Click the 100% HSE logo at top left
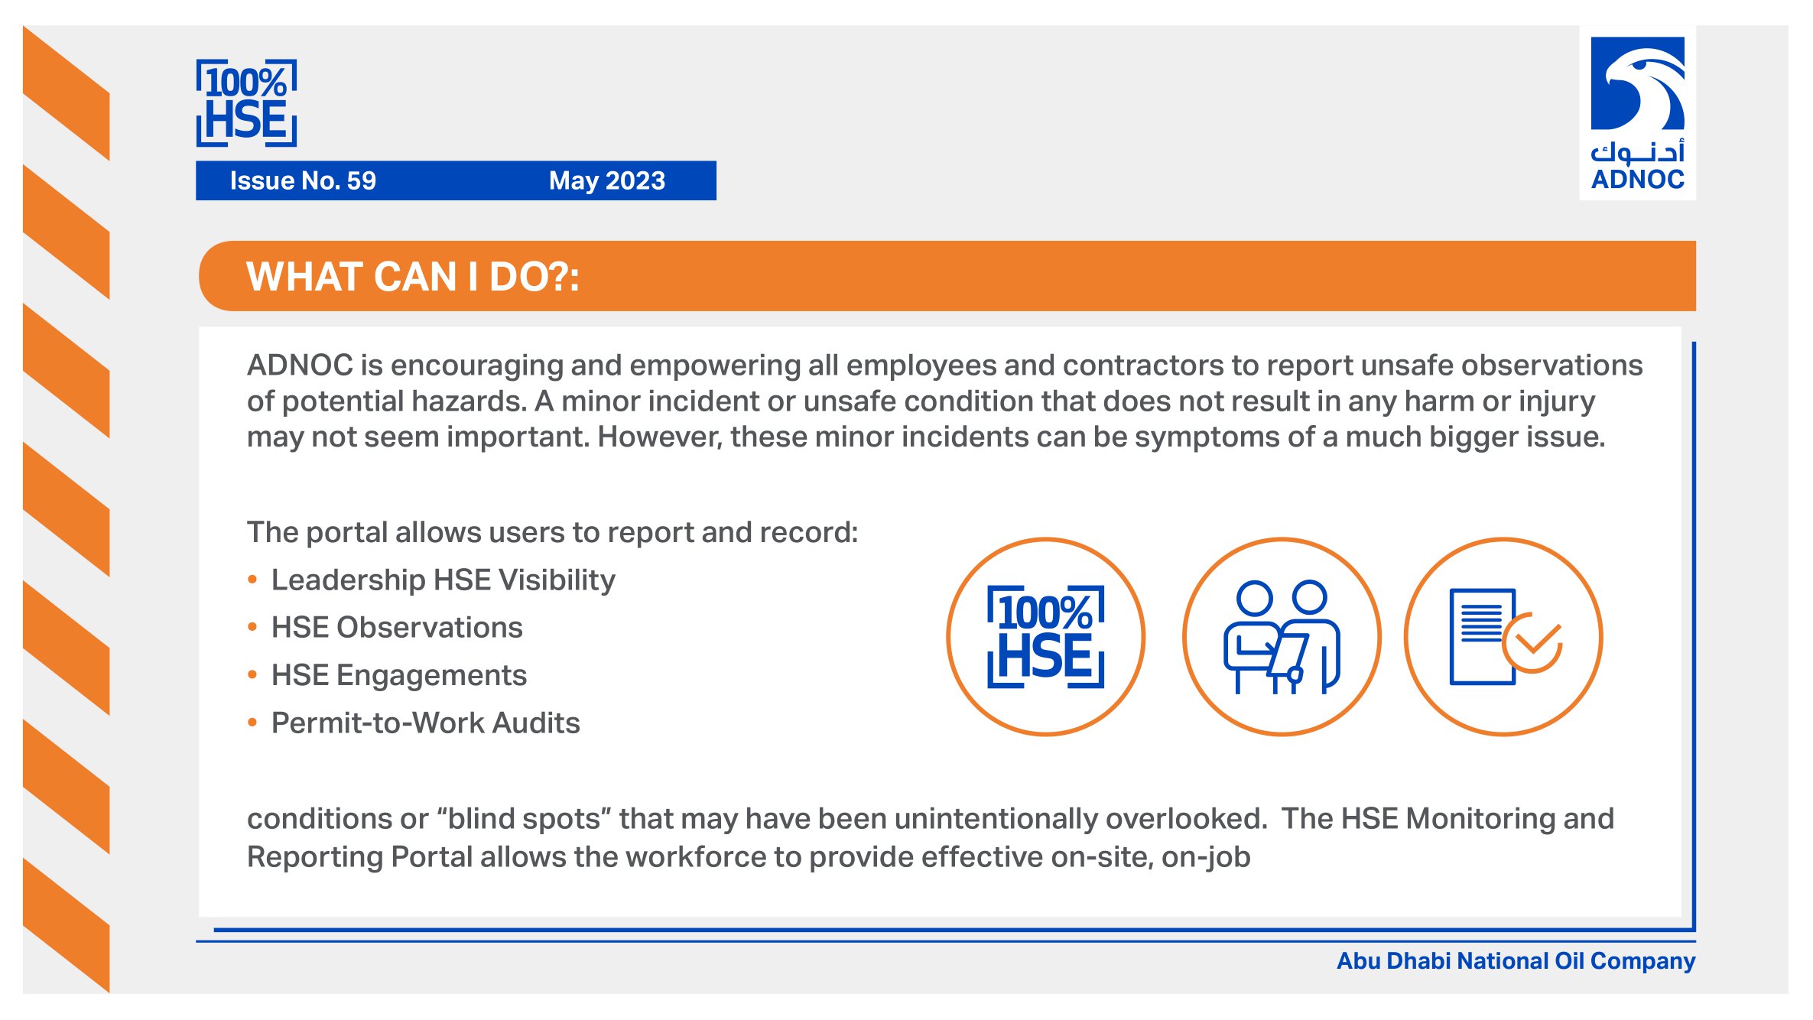1813x1020 pixels. point(246,102)
